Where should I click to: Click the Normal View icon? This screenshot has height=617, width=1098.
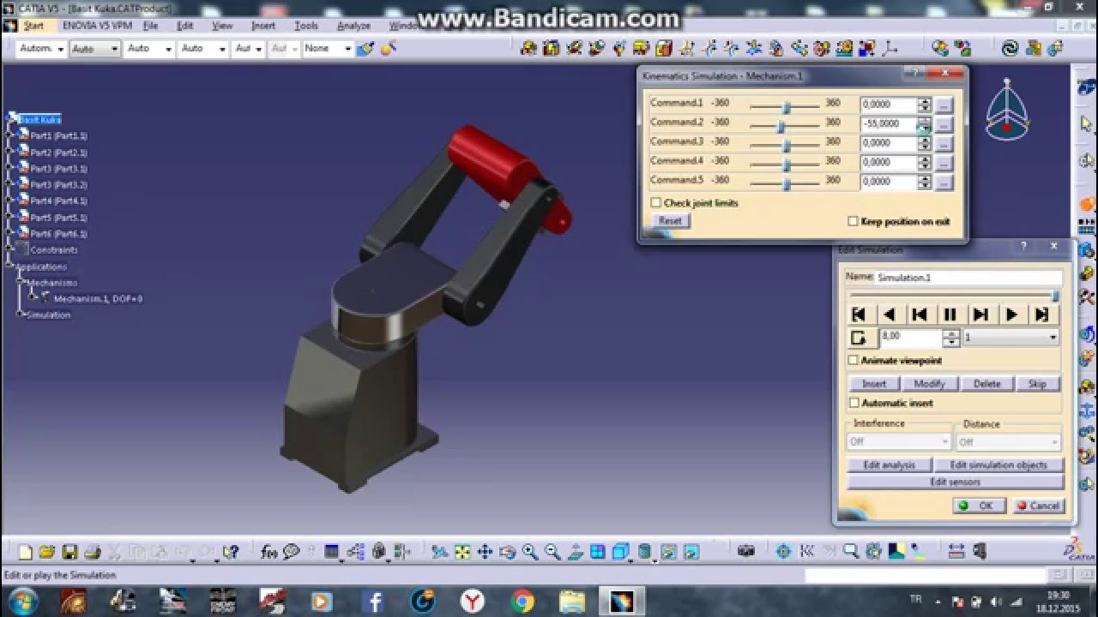[x=576, y=553]
